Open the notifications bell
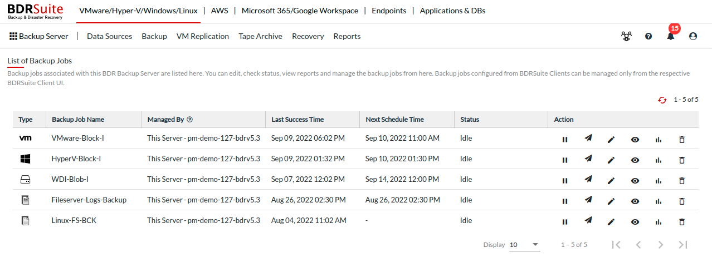 (x=670, y=36)
